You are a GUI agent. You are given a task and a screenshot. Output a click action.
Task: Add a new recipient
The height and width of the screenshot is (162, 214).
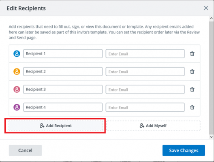(x=56, y=126)
